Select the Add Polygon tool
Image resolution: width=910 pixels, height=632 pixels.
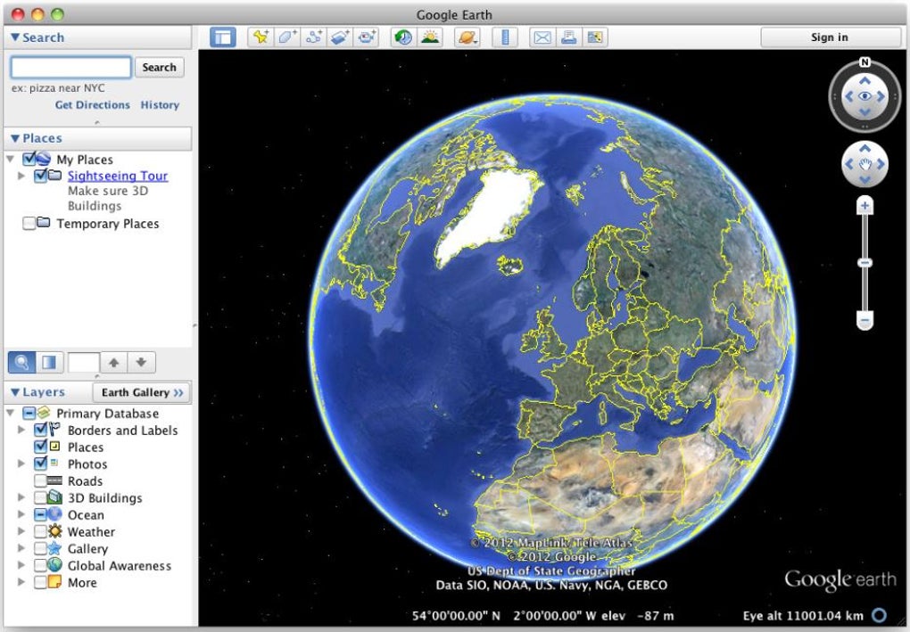tap(286, 37)
